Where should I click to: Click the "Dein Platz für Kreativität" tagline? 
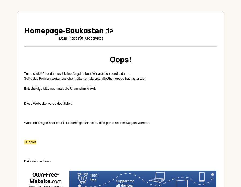(x=81, y=38)
